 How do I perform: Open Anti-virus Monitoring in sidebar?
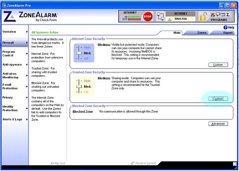pyautogui.click(x=10, y=76)
